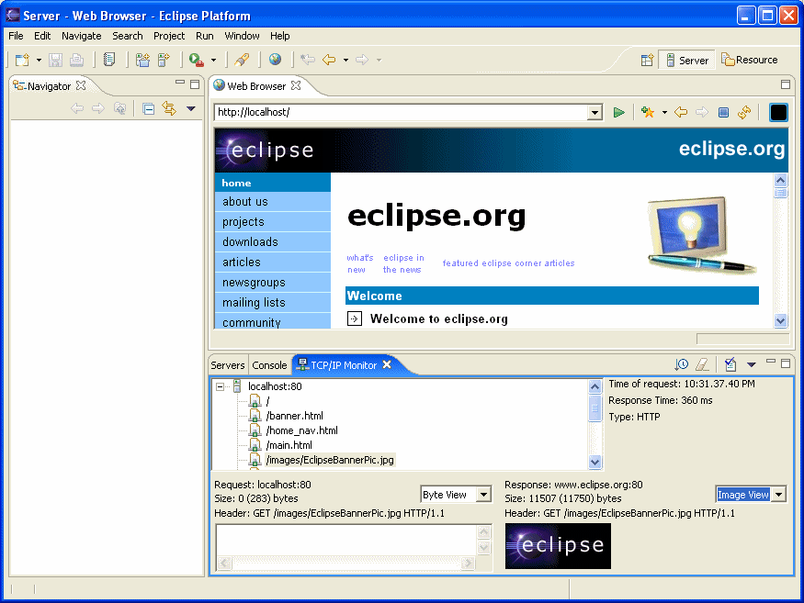
Task: Select /main.html in request tree
Action: (289, 445)
